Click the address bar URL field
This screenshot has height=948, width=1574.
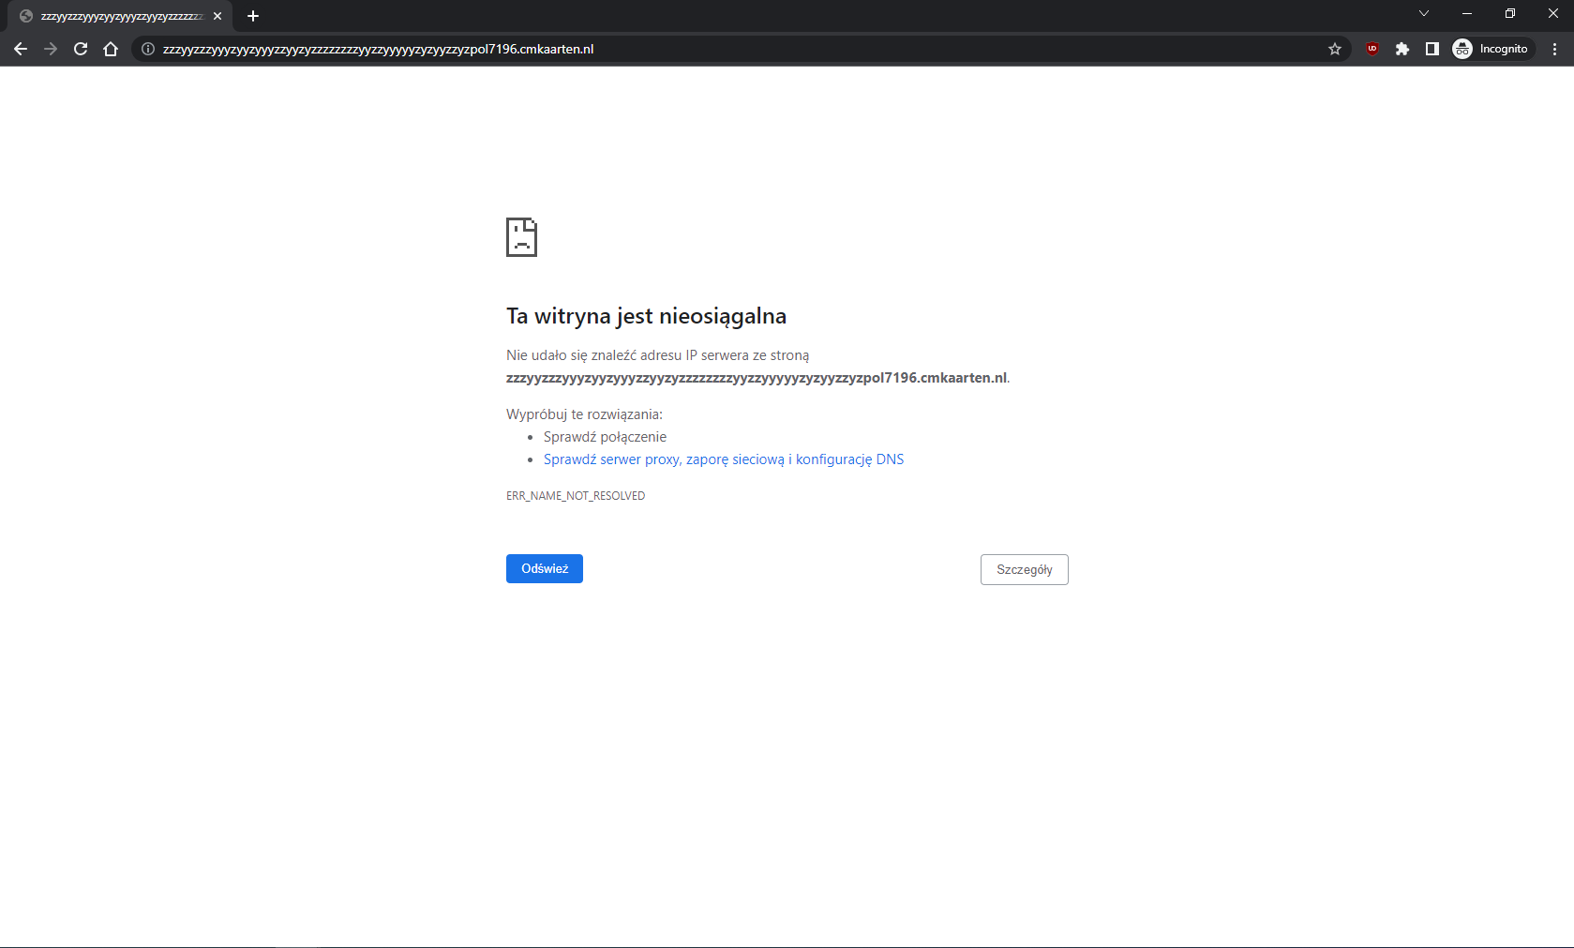tap(741, 49)
